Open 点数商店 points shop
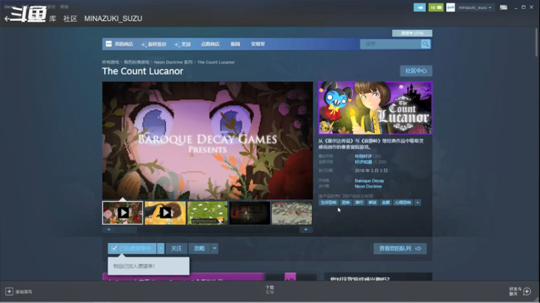The height and width of the screenshot is (303, 540). 210,44
